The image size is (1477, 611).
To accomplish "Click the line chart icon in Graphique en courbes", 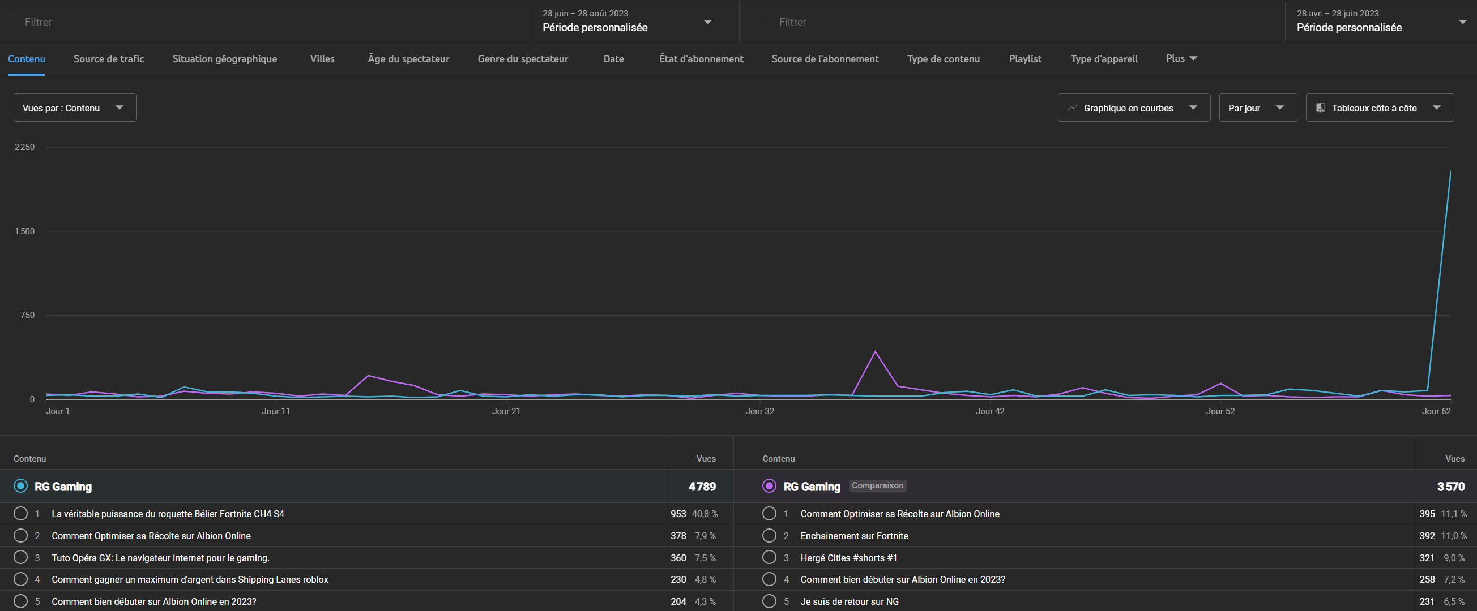I will coord(1072,107).
